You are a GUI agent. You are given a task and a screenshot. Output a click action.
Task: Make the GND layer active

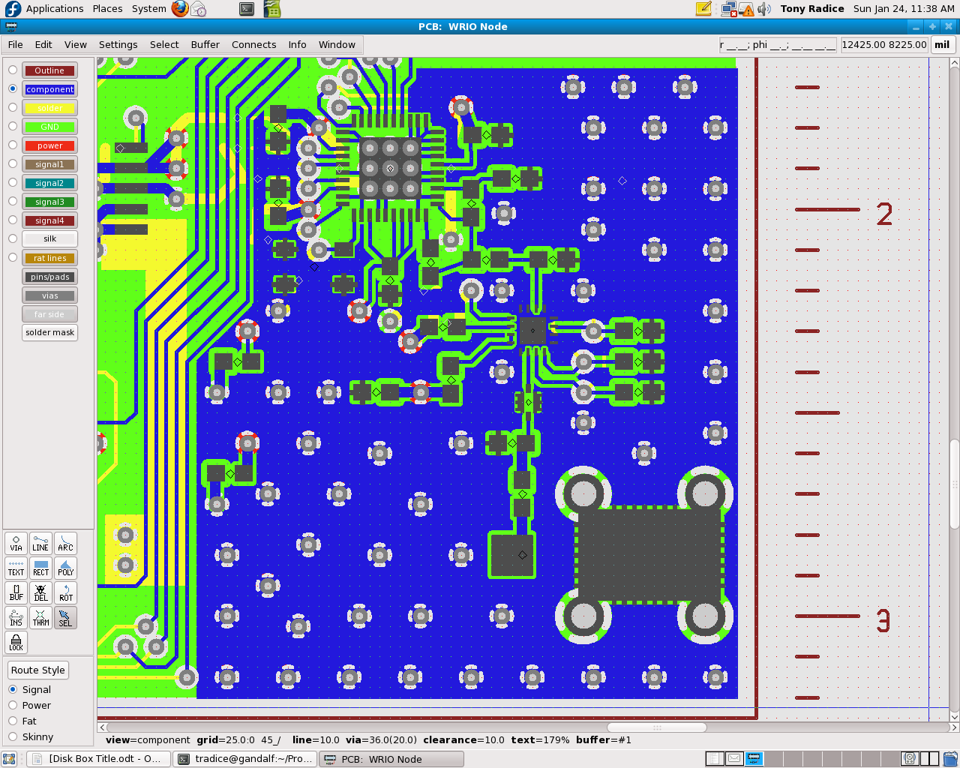[13, 126]
